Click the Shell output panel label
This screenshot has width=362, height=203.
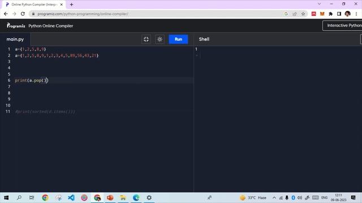[x=204, y=39]
